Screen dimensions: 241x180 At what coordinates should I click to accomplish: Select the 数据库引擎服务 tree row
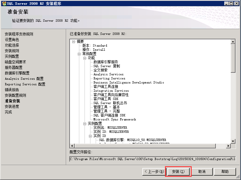click(106, 62)
